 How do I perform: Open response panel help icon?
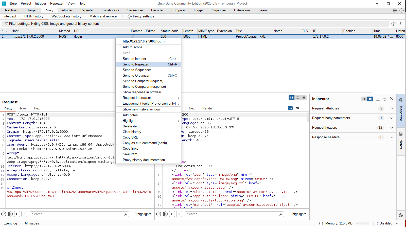tap(159, 214)
